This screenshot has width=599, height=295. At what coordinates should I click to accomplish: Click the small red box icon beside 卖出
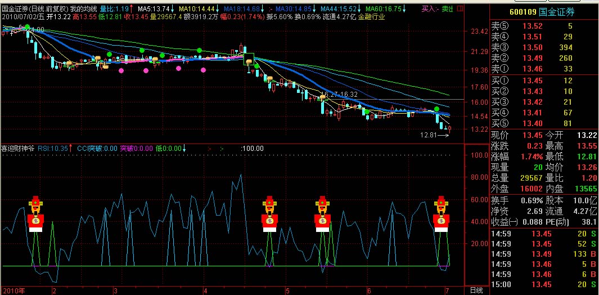[x=460, y=8]
